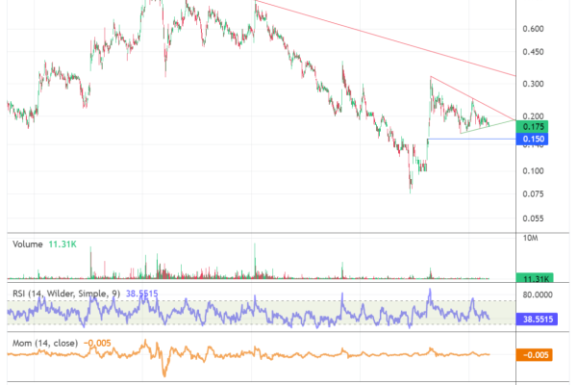Viewport: 577px width, 385px height.
Task: Click the blue horizontal line at 0.150
Action: 471,139
